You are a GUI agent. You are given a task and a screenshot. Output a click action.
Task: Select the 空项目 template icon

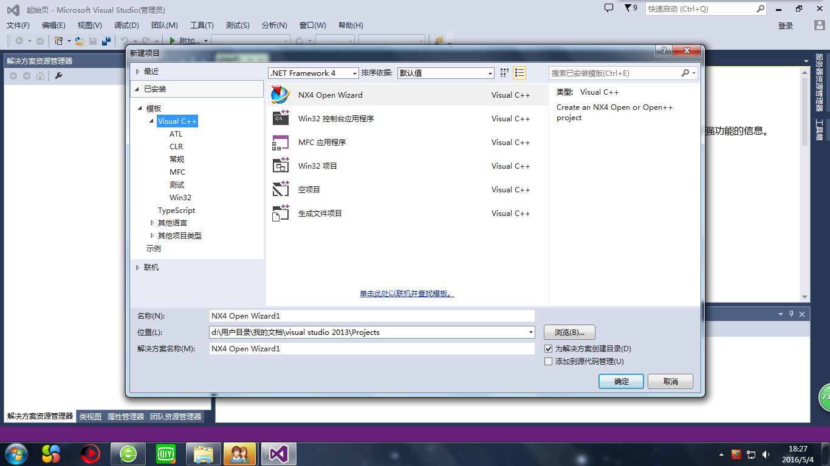[x=280, y=189]
